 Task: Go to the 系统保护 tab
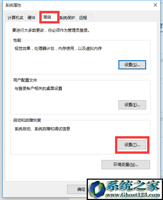67,18
